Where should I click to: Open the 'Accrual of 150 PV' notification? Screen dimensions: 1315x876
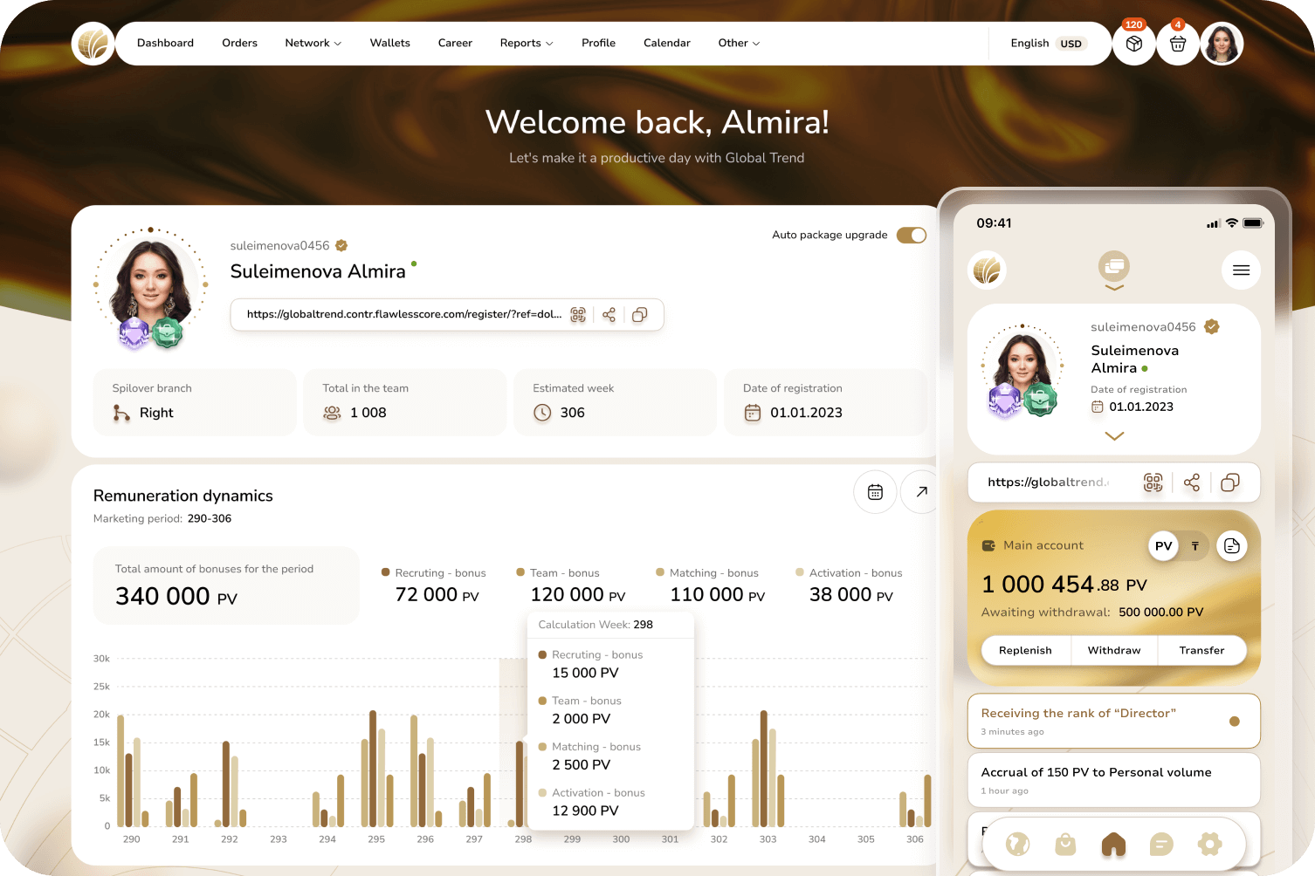(x=1113, y=780)
